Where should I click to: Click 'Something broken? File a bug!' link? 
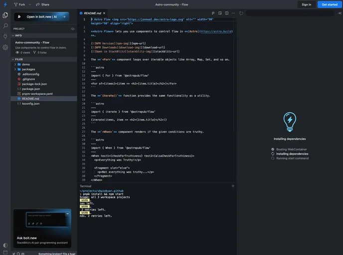[57, 254]
